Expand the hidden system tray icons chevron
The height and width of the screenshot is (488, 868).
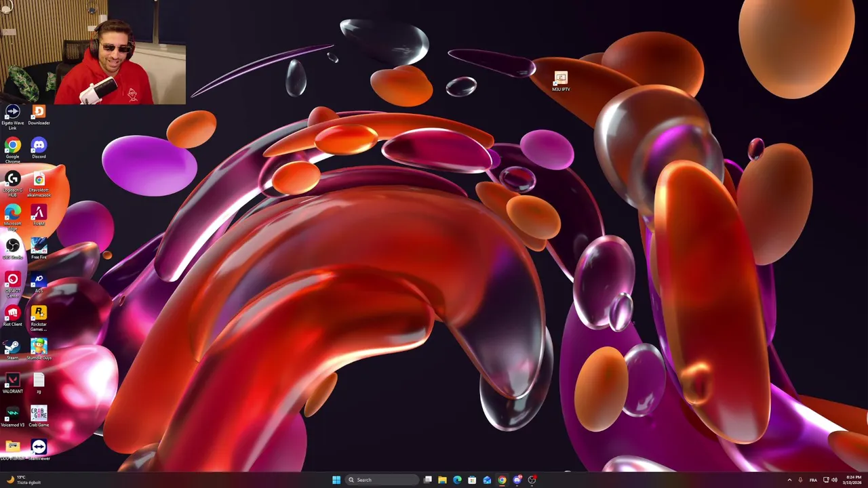789,480
